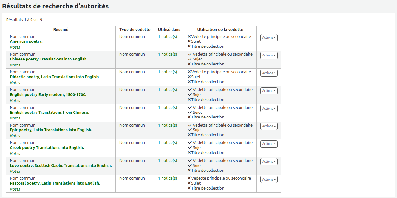Expand Actions menu for Chinese poetry row
This screenshot has height=198, width=397.
[x=269, y=56]
